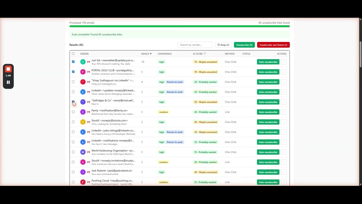Click Selfridges & Co avatar circle
Image resolution: width=362 pixels, height=204 pixels.
(83, 102)
